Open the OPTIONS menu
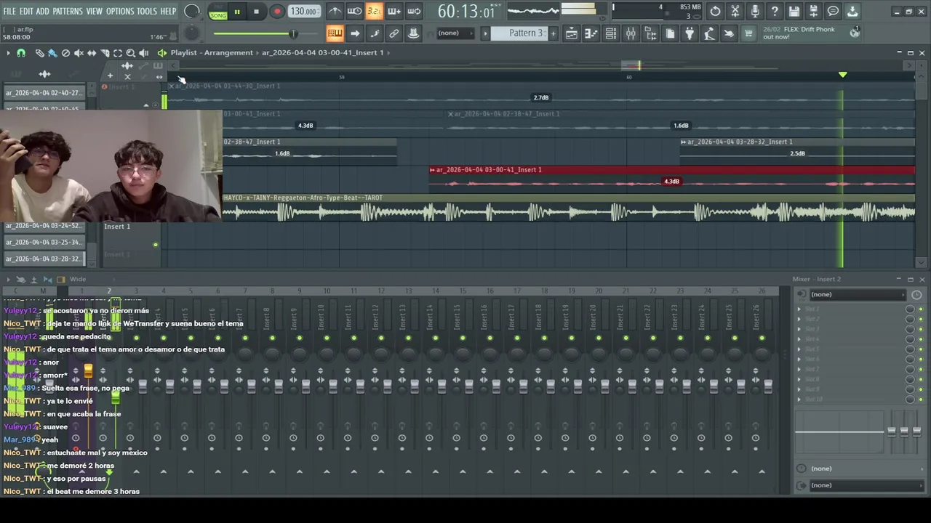Viewport: 931px width, 523px height. coord(120,12)
